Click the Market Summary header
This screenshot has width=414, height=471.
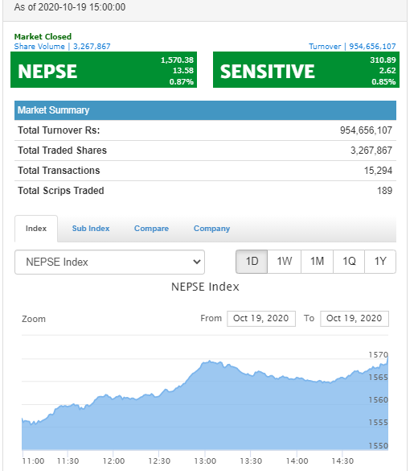click(205, 110)
